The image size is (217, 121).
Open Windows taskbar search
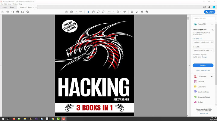click(x=8, y=119)
